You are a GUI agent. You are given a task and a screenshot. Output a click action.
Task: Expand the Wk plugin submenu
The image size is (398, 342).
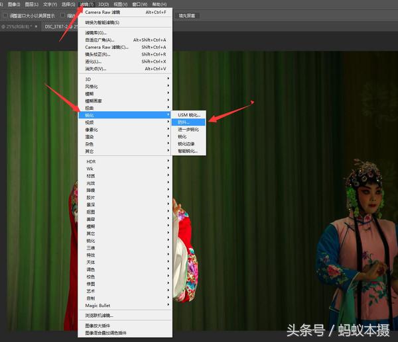coord(125,169)
